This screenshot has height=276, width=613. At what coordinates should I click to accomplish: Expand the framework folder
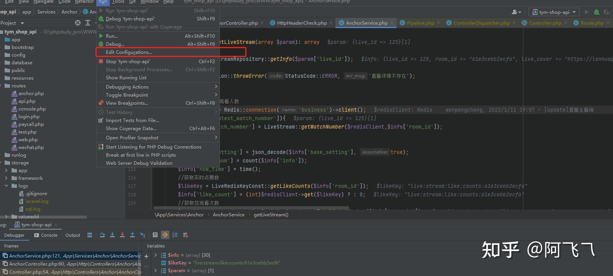click(x=6, y=178)
